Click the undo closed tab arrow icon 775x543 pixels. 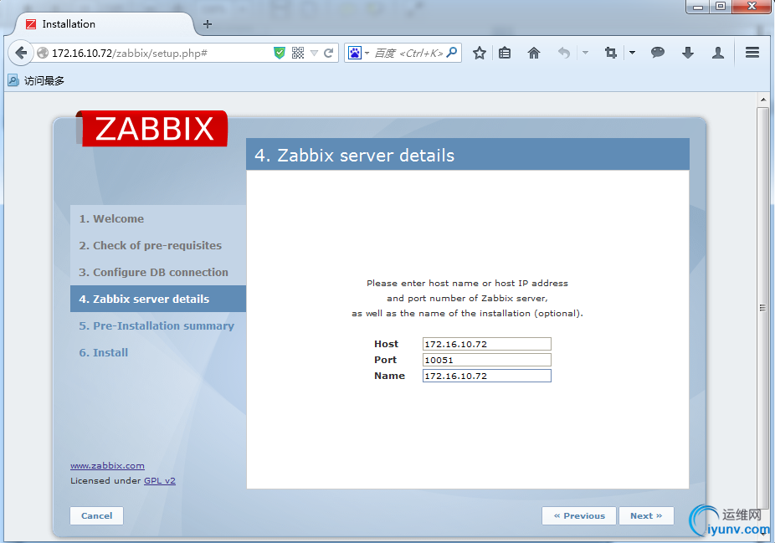pyautogui.click(x=564, y=53)
